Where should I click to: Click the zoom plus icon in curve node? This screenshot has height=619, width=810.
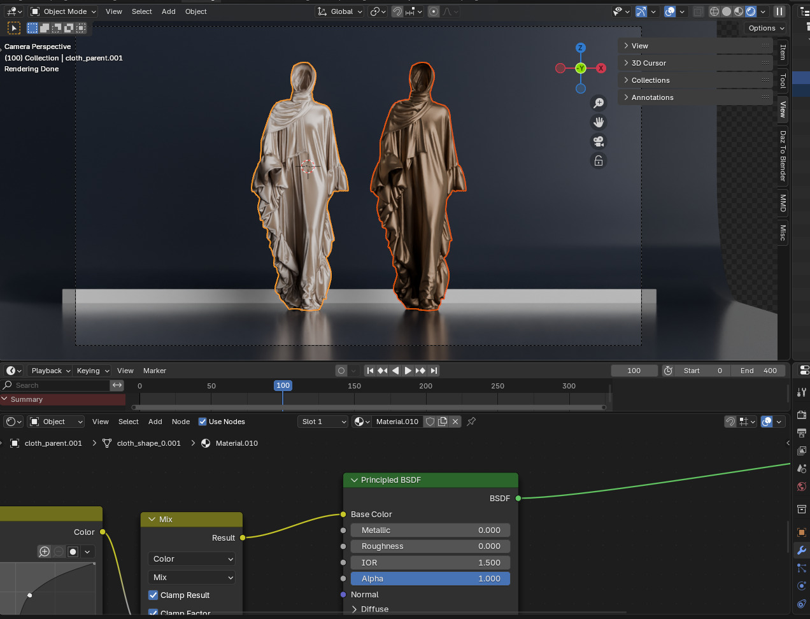[x=45, y=551]
